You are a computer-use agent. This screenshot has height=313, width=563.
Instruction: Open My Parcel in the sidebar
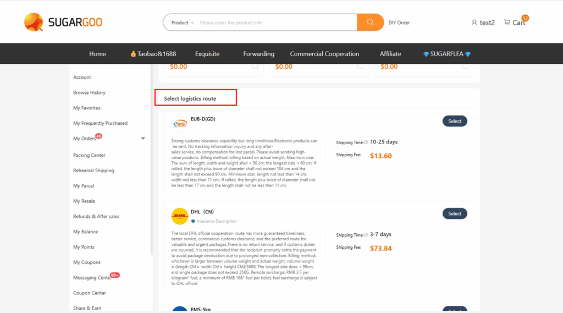pyautogui.click(x=84, y=186)
